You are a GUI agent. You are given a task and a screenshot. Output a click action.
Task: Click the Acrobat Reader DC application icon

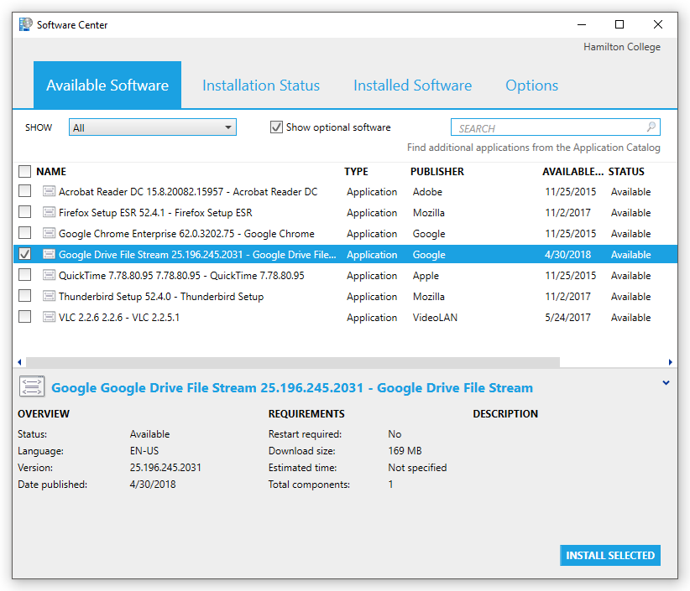click(x=49, y=191)
